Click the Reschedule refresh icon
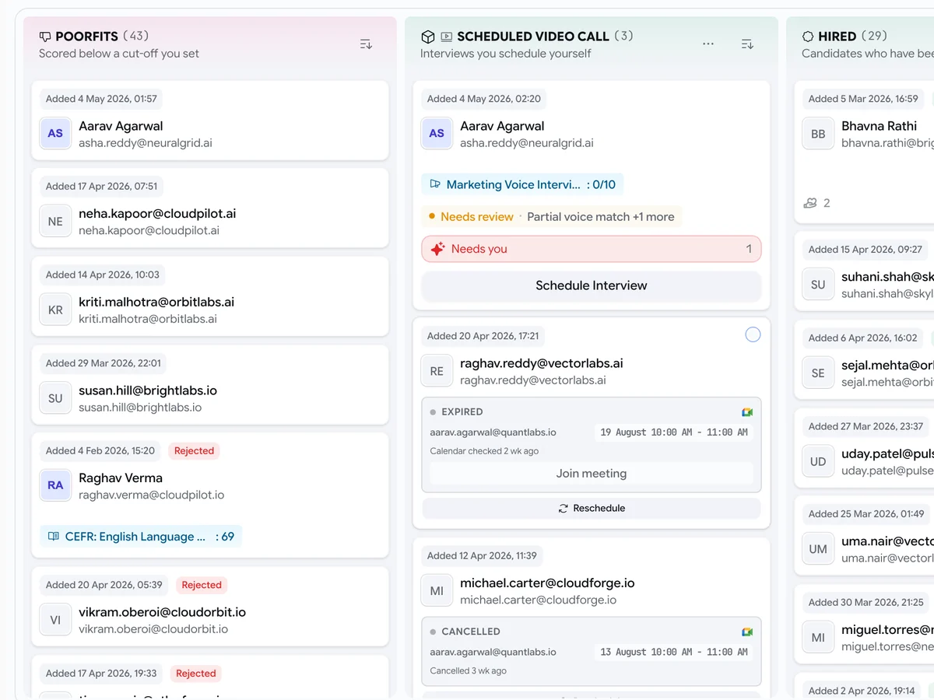The height and width of the screenshot is (700, 934). click(563, 508)
